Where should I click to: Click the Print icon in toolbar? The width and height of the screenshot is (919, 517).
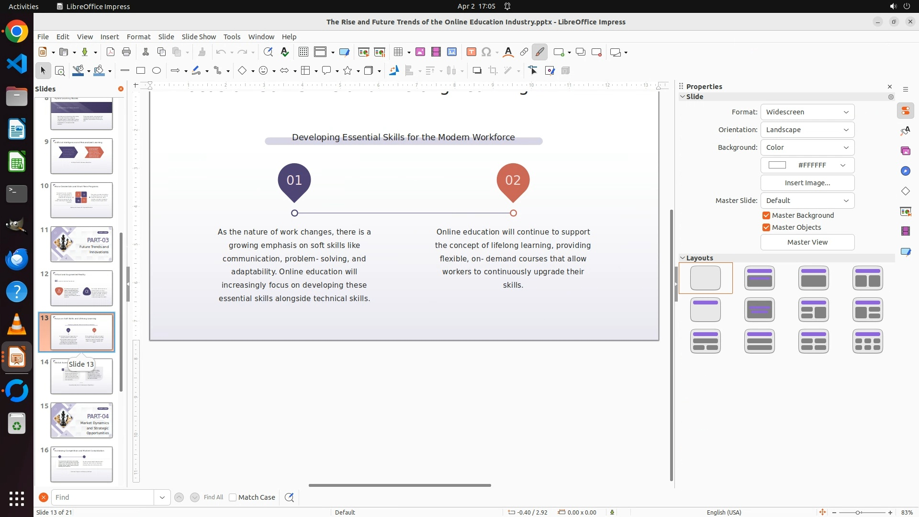tap(126, 52)
